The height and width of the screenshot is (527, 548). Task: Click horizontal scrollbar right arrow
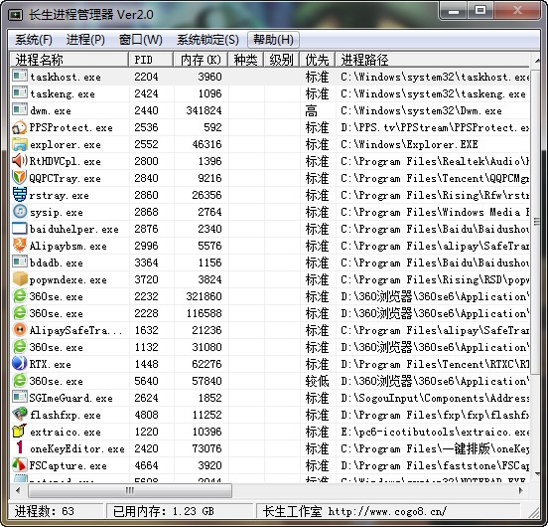(x=521, y=490)
